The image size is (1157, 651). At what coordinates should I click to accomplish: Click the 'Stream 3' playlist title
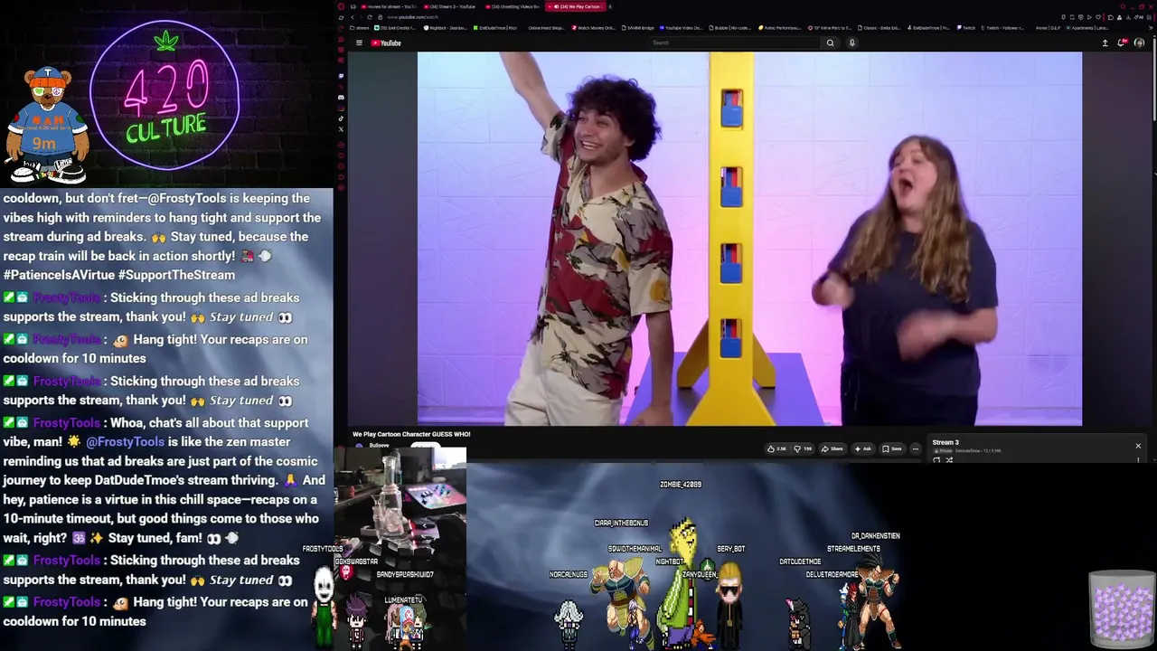(945, 443)
